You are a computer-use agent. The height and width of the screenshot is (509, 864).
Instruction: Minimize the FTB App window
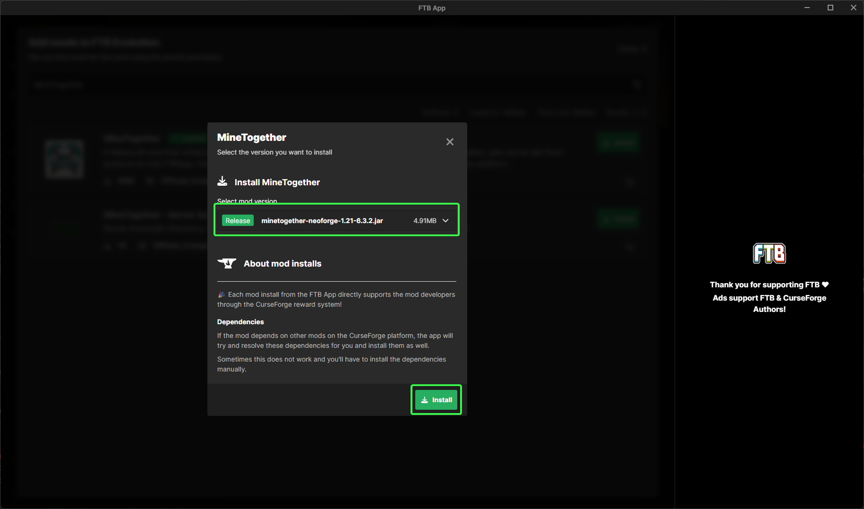(807, 8)
